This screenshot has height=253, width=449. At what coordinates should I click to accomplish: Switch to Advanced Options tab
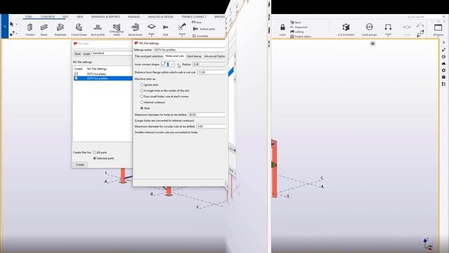point(214,56)
